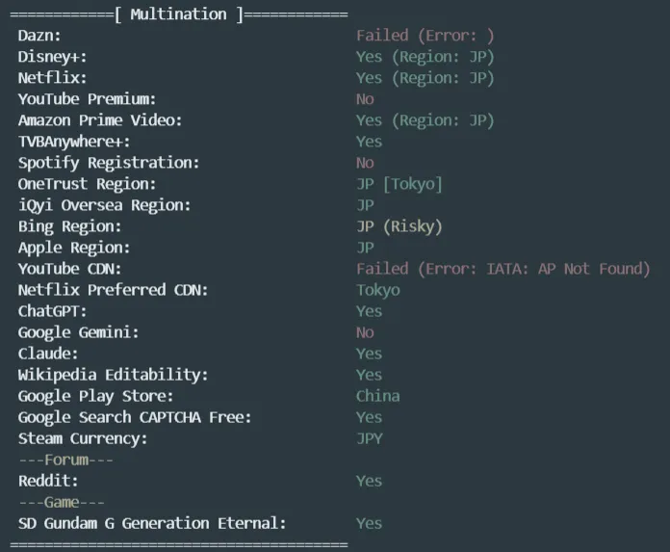This screenshot has width=670, height=552.
Task: Click the Multination header text
Action: (x=179, y=14)
